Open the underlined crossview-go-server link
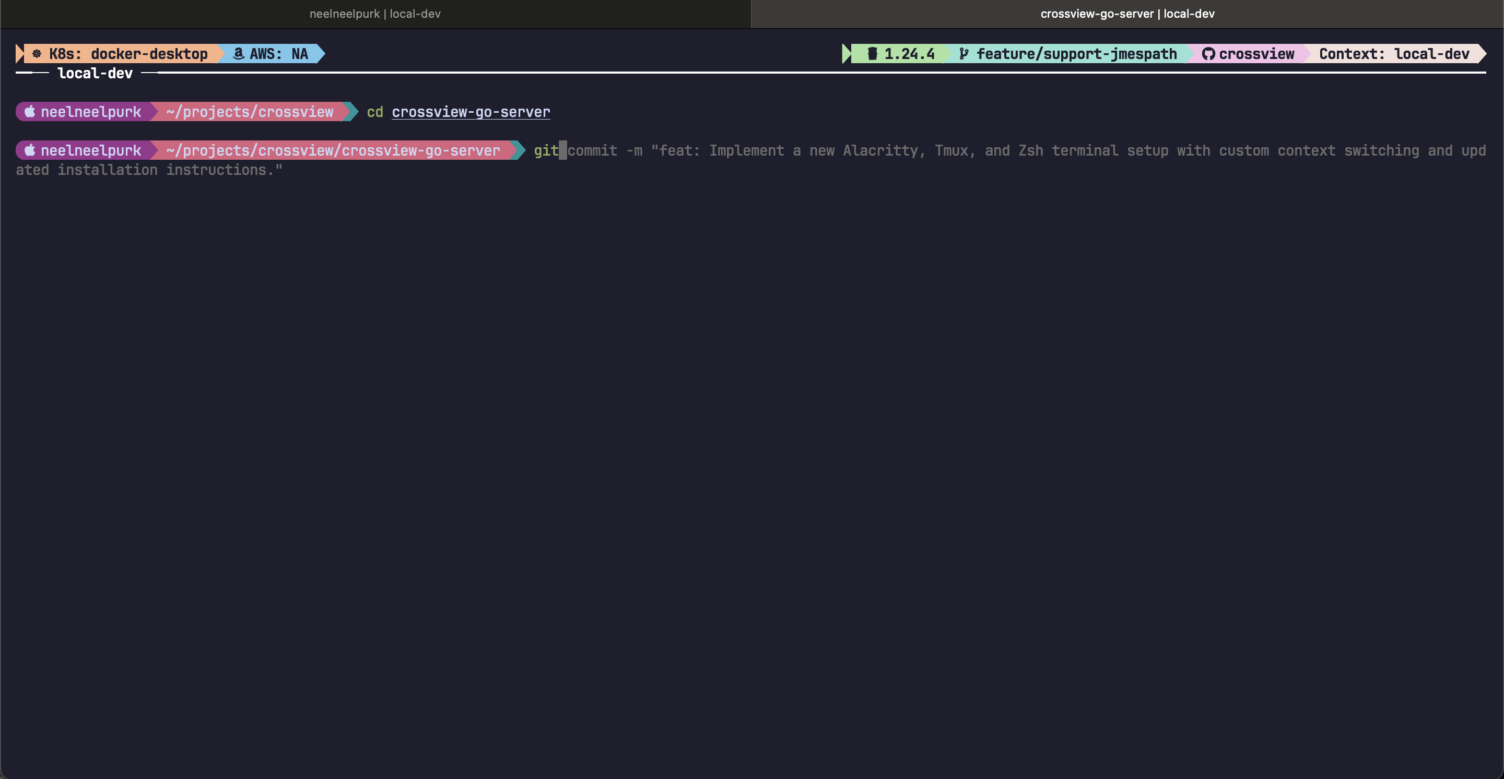The width and height of the screenshot is (1504, 779). [471, 112]
